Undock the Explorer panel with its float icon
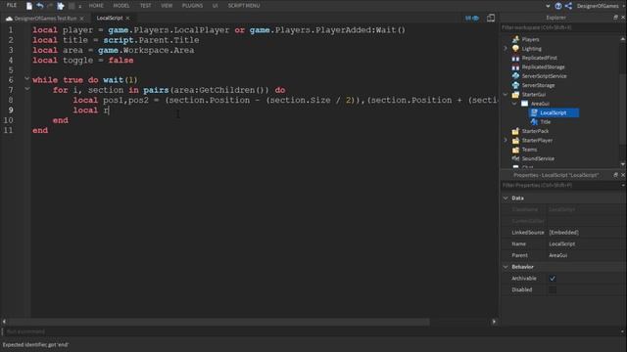Image resolution: width=627 pixels, height=352 pixels. (615, 18)
